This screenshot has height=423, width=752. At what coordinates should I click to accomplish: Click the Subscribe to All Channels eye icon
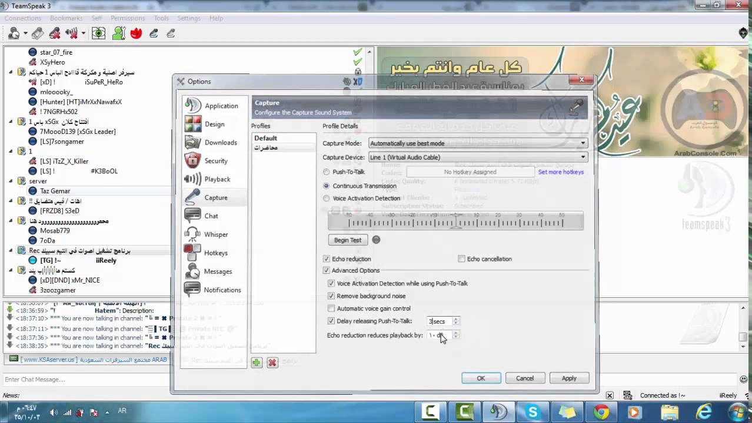pyautogui.click(x=98, y=33)
